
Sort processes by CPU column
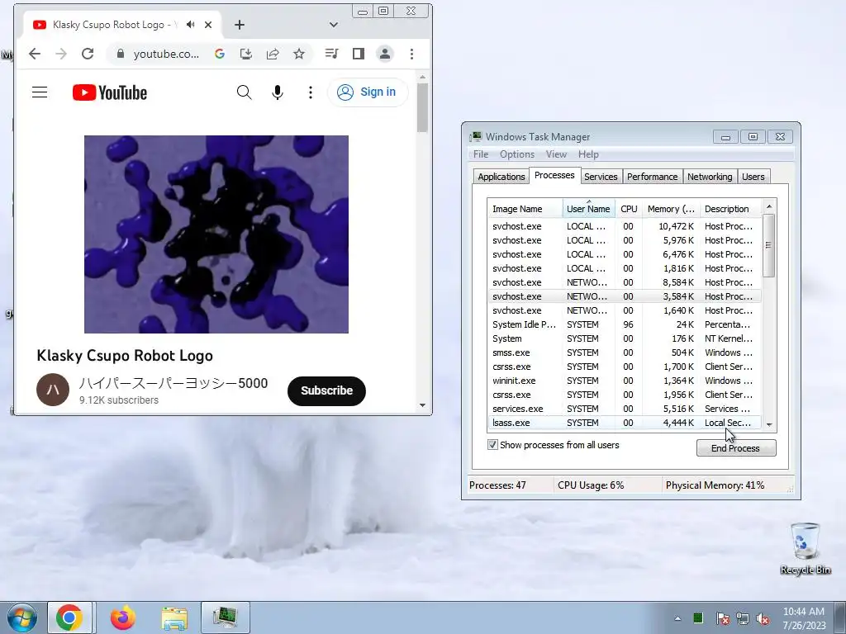coord(629,209)
